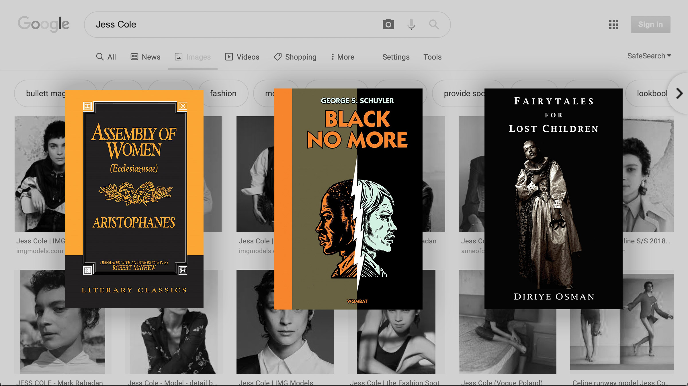
Task: Submit the search via the magnifier icon
Action: pos(433,25)
